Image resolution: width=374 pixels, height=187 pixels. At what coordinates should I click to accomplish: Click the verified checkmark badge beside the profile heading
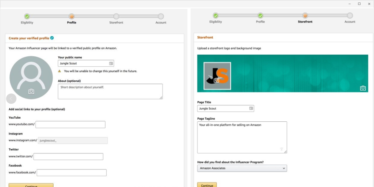click(52, 38)
